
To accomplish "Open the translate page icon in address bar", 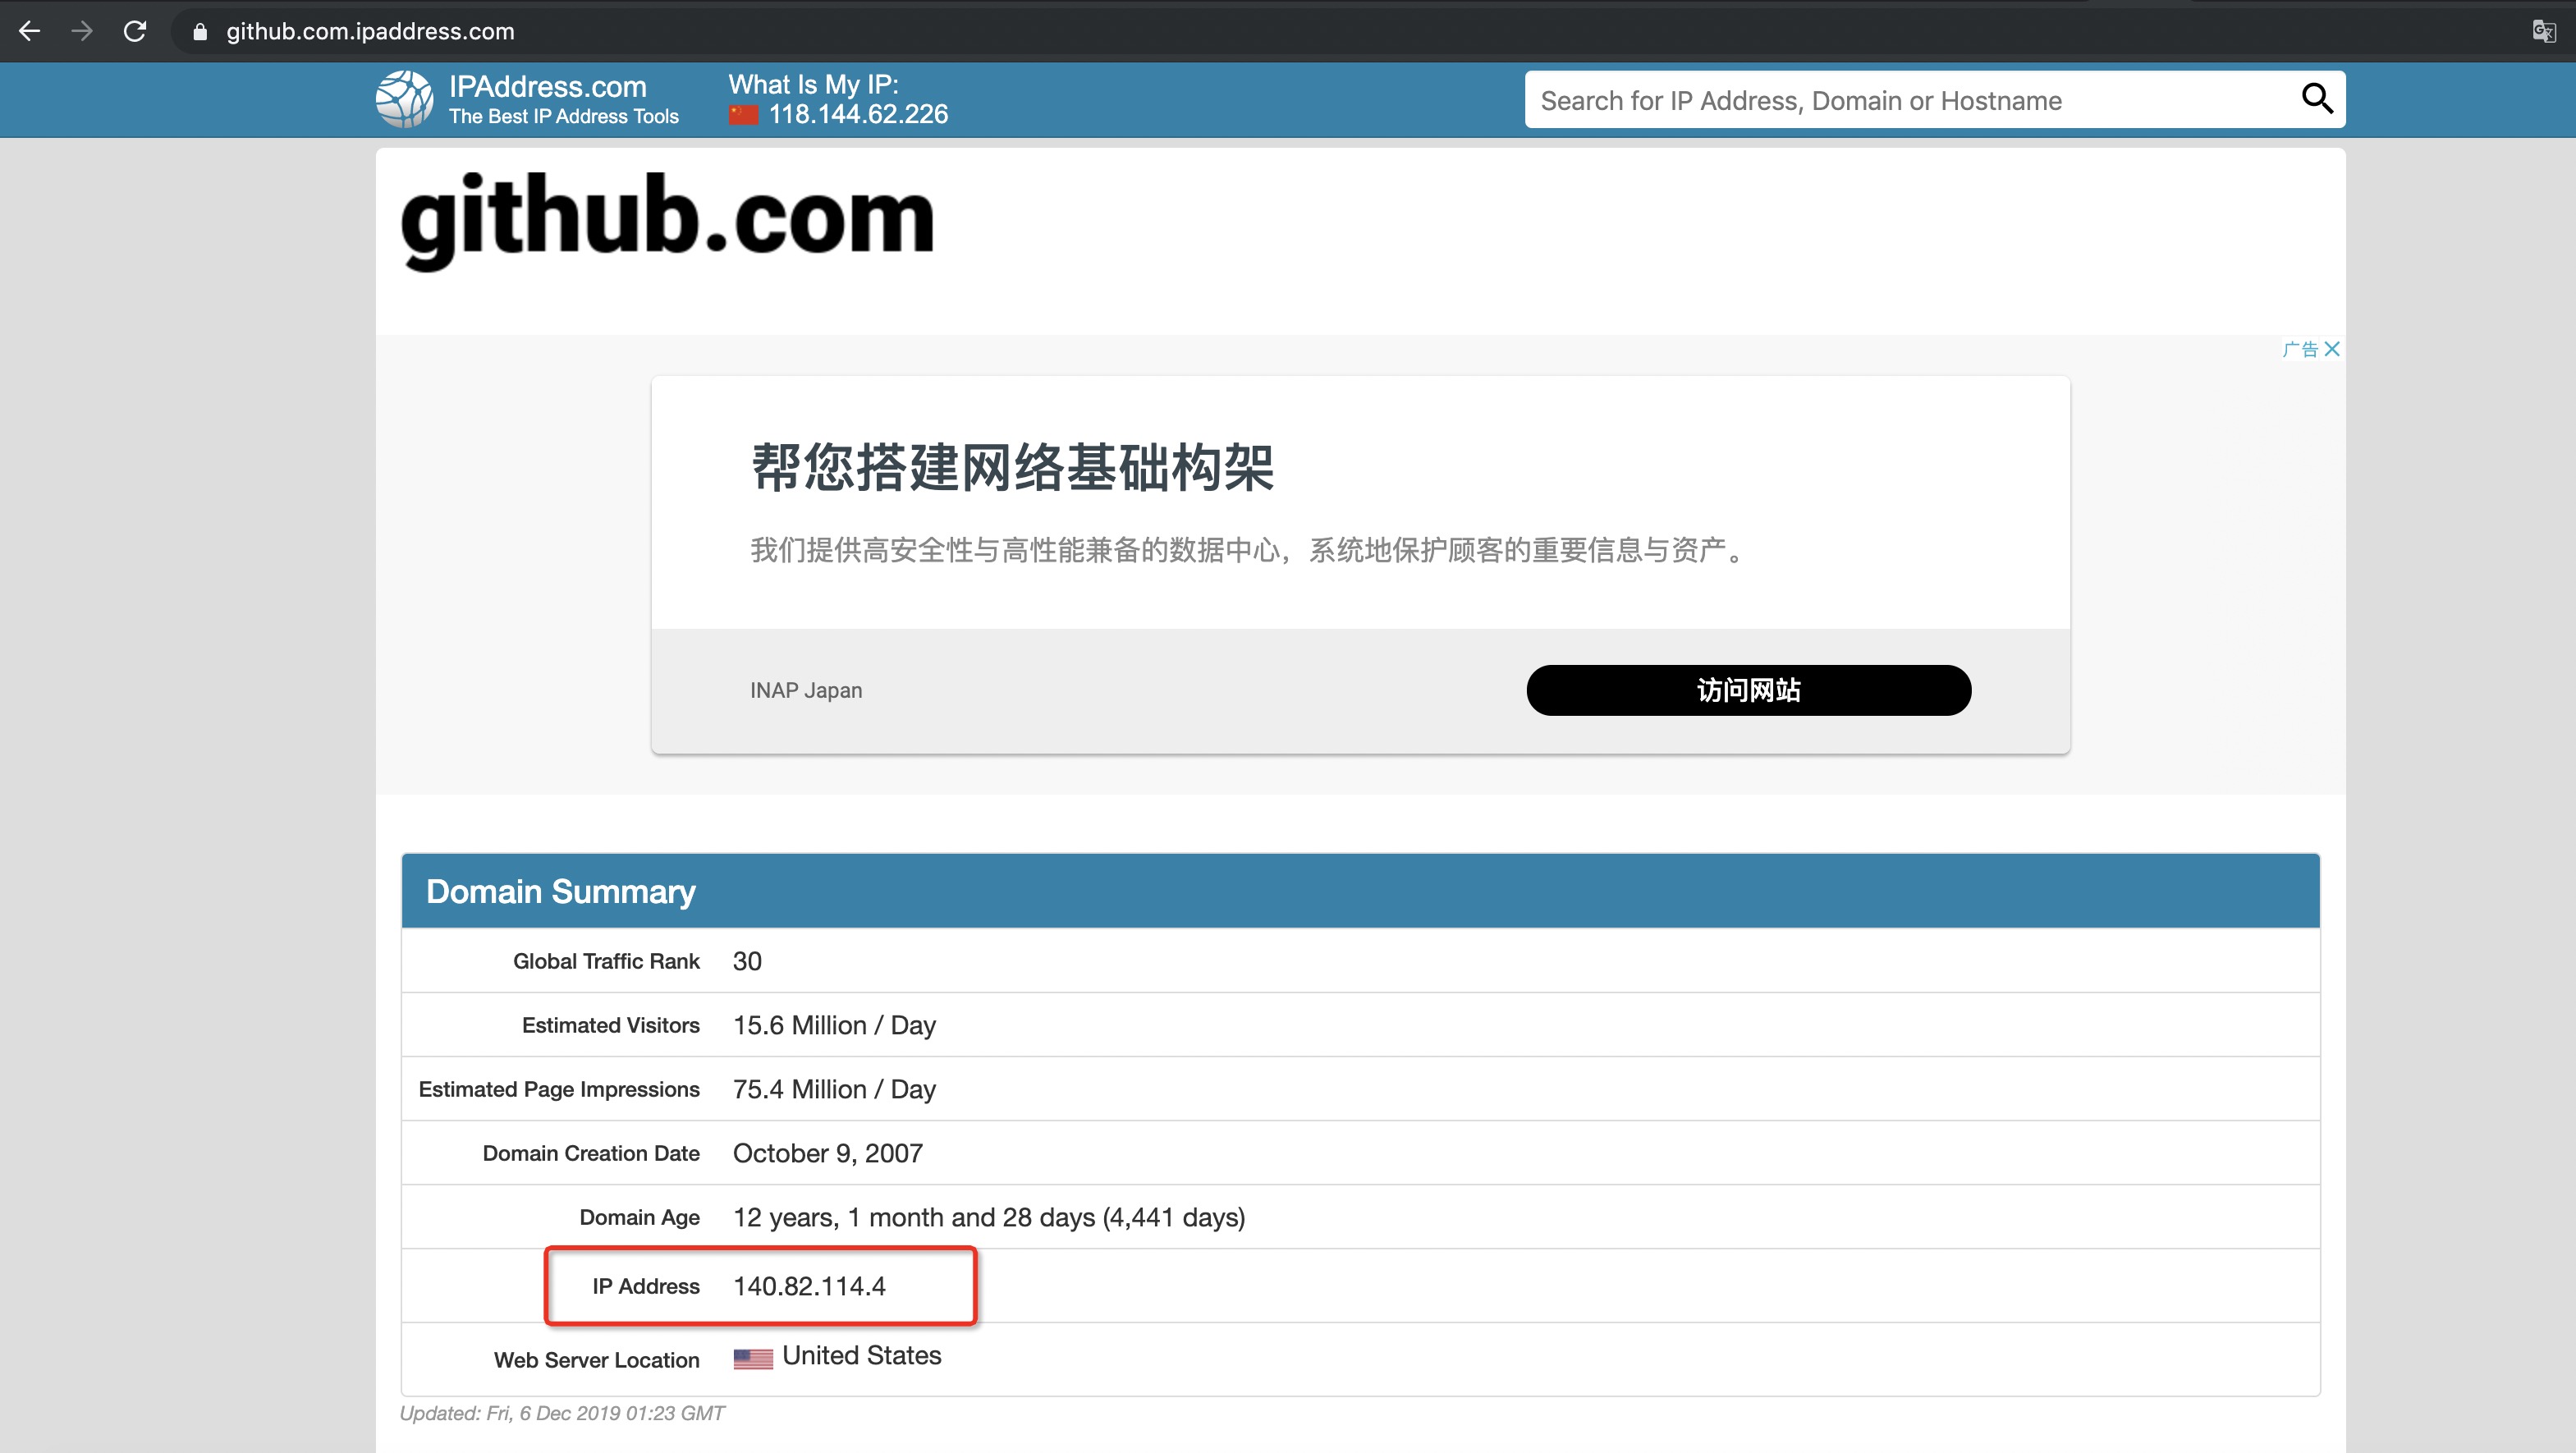I will (x=2544, y=31).
